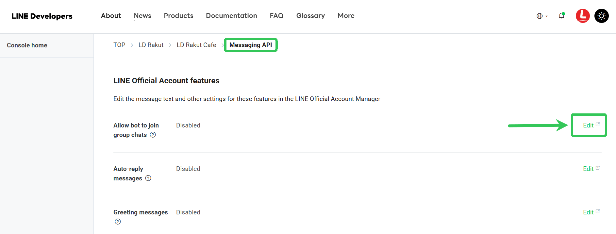The height and width of the screenshot is (234, 616).
Task: Click the red L user avatar
Action: pyautogui.click(x=583, y=16)
